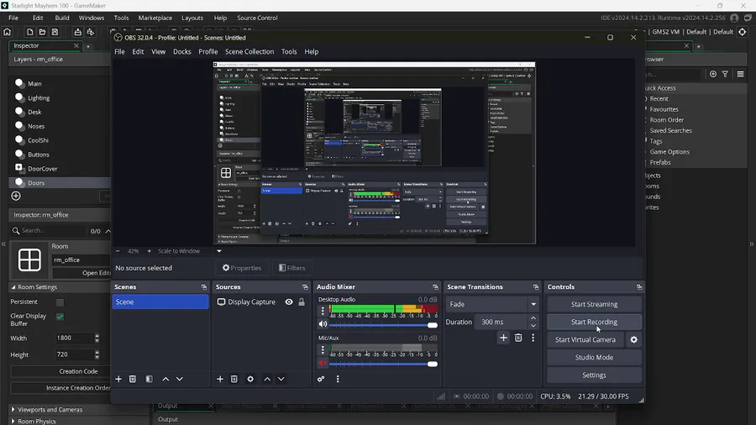Expand Viewports and Cameras section
This screenshot has height=425, width=756.
tap(13, 410)
